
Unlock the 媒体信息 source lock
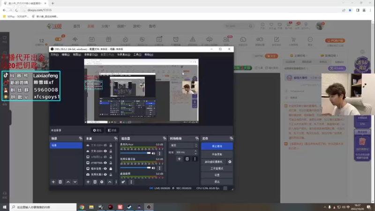click(111, 169)
